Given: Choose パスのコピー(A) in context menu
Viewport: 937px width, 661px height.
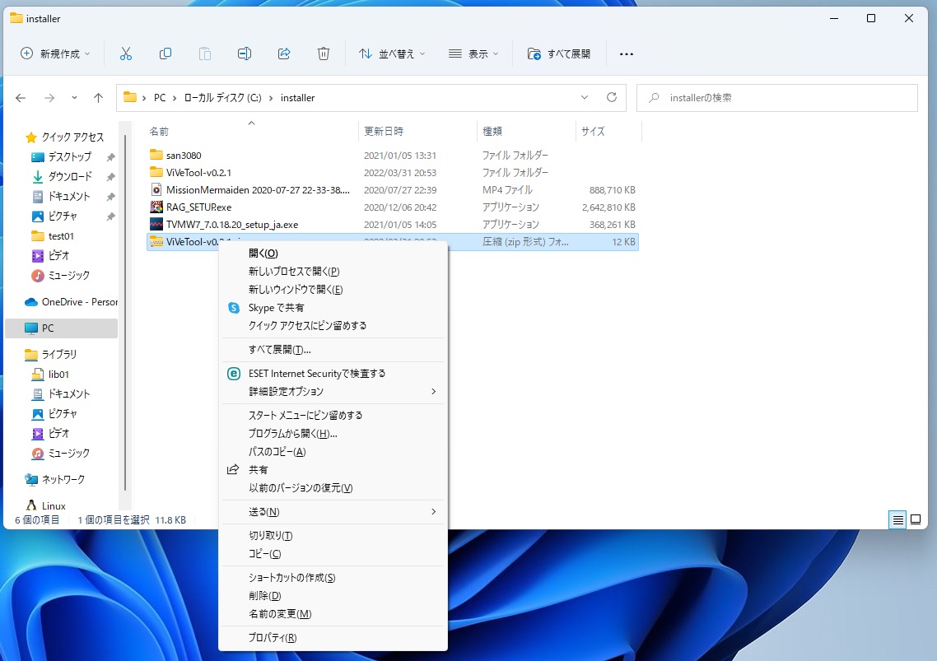Looking at the screenshot, I should click(333, 452).
